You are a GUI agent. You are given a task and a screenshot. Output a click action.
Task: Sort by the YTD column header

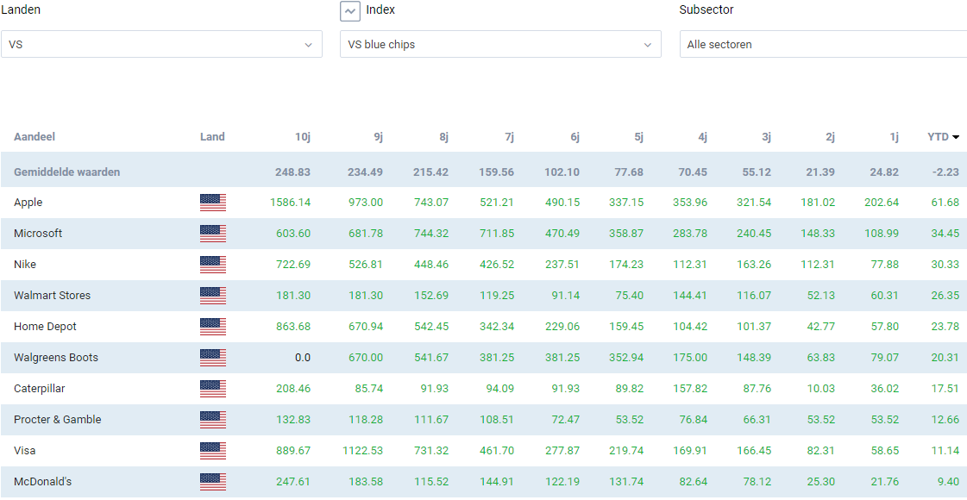click(x=943, y=137)
